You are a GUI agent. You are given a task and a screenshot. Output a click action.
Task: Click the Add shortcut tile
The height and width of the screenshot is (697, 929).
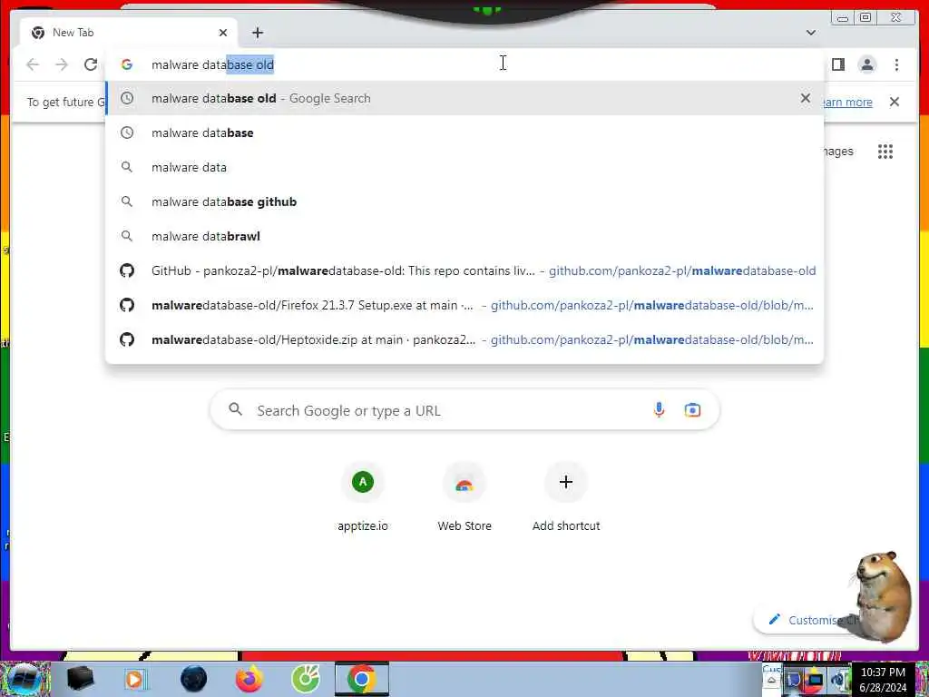tap(566, 496)
